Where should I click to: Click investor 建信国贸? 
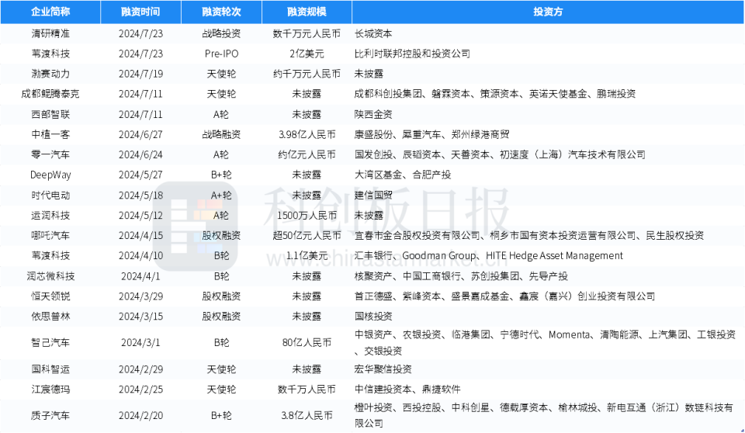pos(373,196)
